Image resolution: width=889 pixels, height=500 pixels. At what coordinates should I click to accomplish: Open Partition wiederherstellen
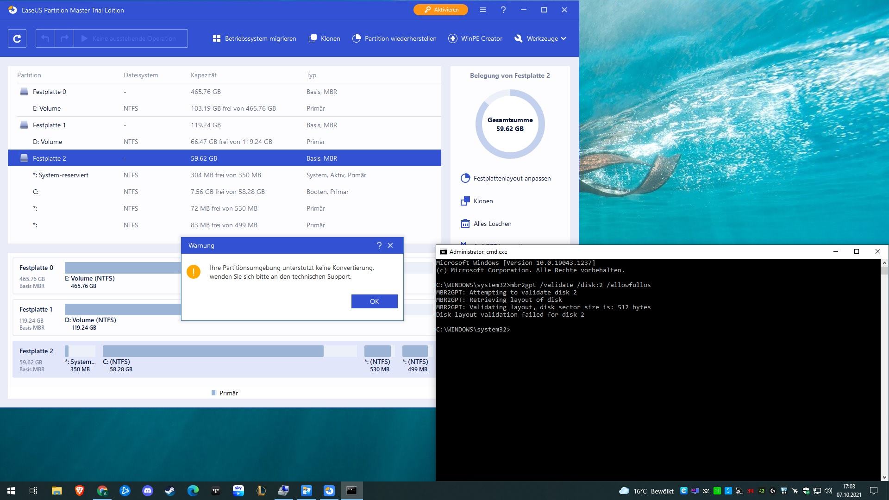394,38
